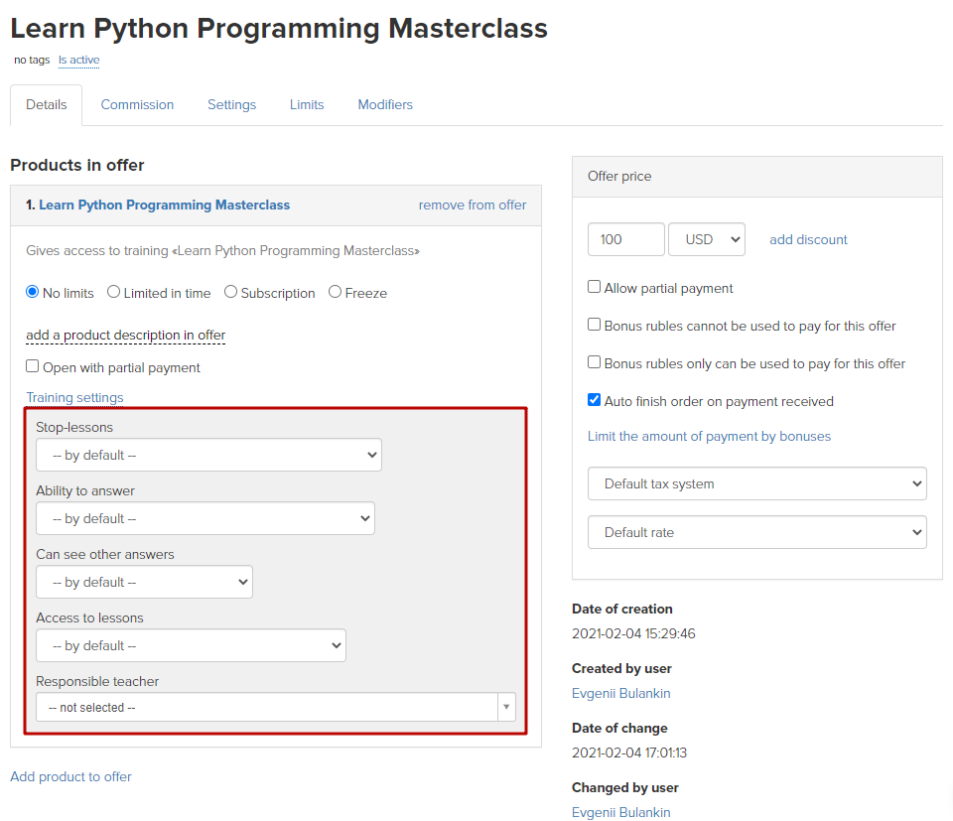This screenshot has height=821, width=953.
Task: Change the USD currency dropdown
Action: pos(706,239)
